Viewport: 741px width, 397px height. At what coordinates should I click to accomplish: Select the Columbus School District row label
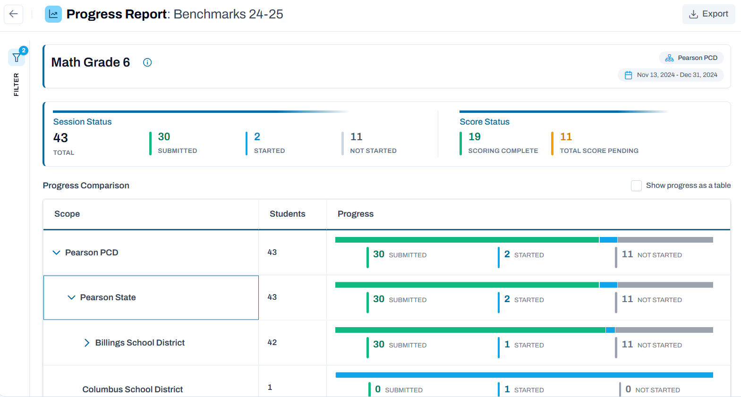click(133, 389)
